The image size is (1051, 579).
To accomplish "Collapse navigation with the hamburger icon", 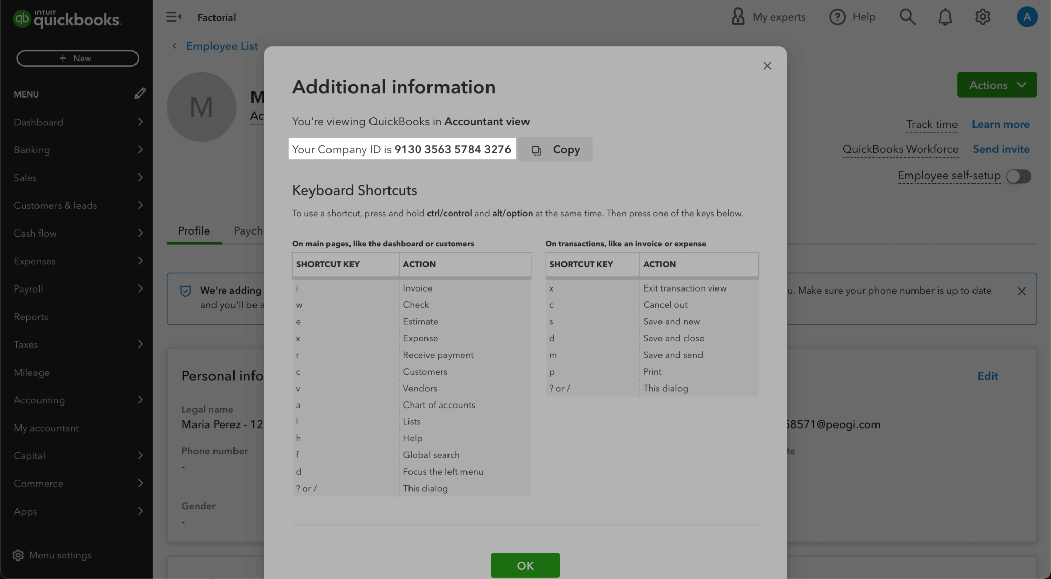I will pos(173,17).
